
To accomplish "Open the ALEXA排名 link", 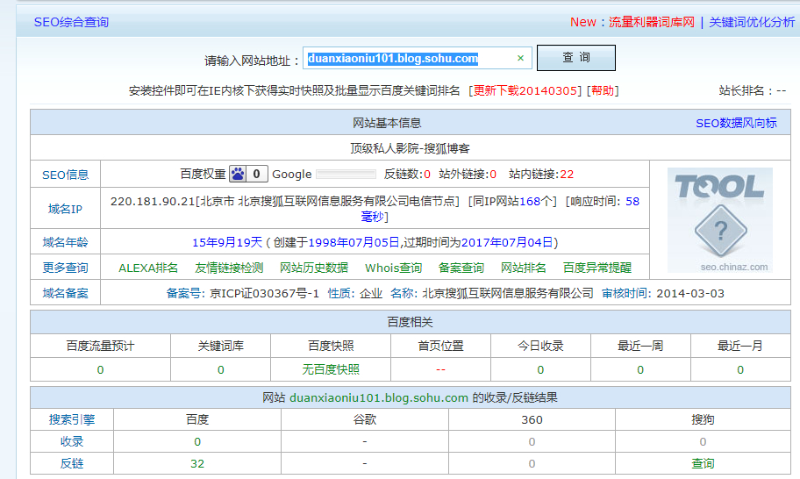I will 148,268.
